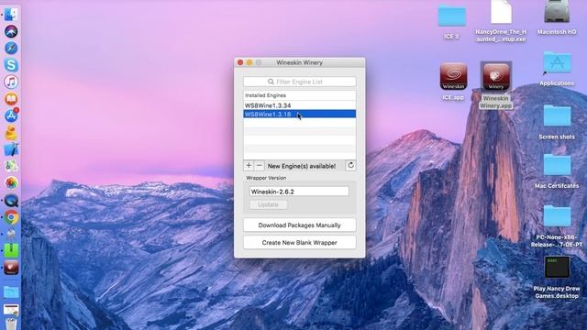Click Wrapper Version label

266,178
